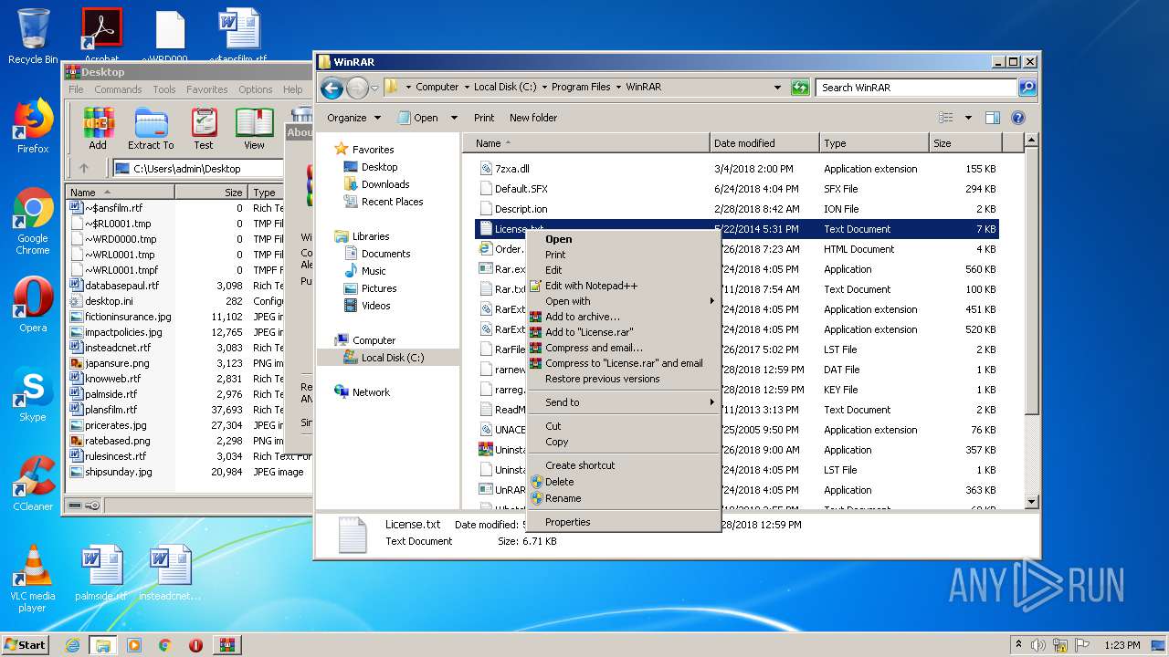Open the Explorer help icon

point(1018,118)
